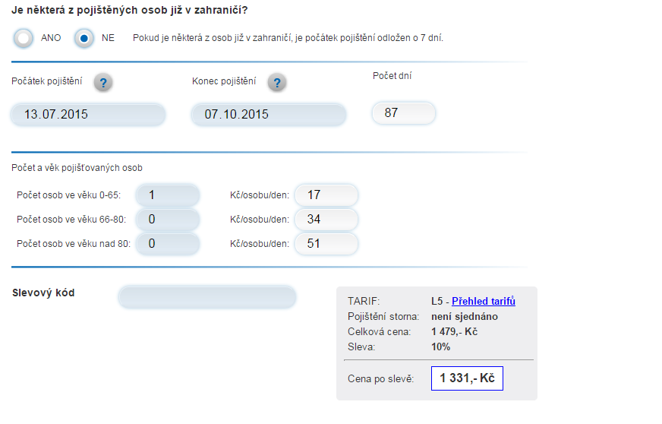The height and width of the screenshot is (424, 662).
Task: Open help icon for Konec pojištění
Action: 277,82
